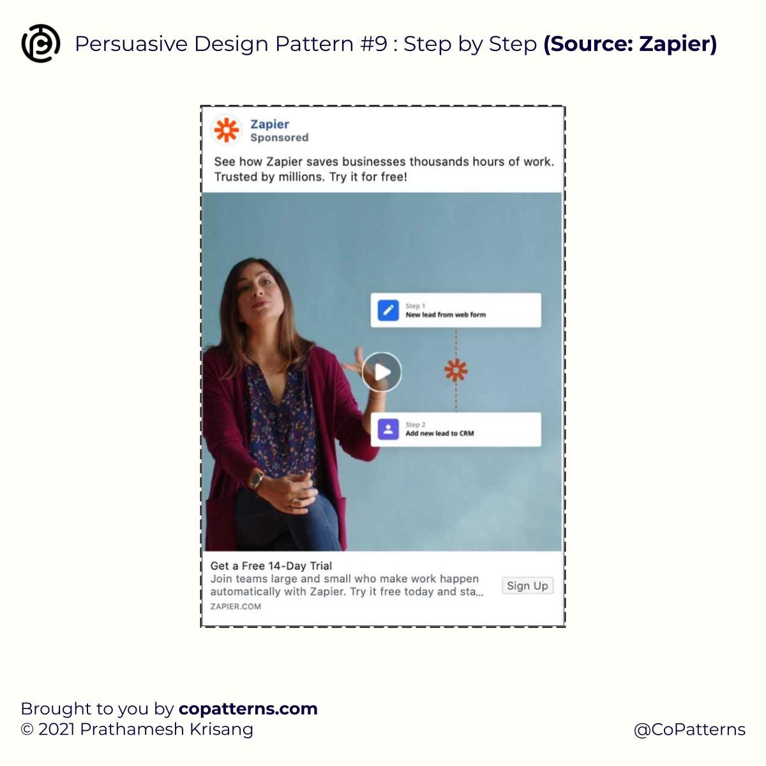
Task: Open the Get a Free 14-Day Trial headline
Action: 271,566
